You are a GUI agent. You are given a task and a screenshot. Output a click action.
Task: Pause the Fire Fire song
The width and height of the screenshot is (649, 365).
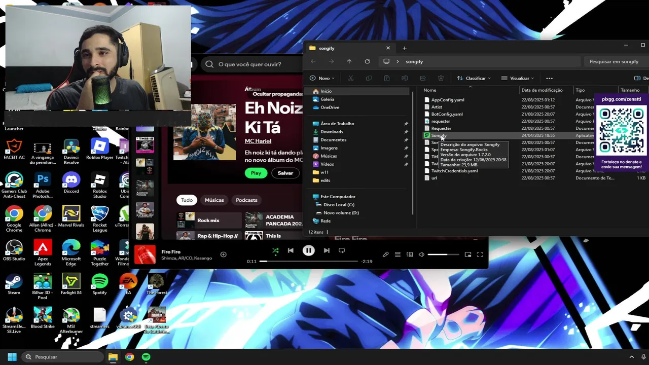pos(308,250)
